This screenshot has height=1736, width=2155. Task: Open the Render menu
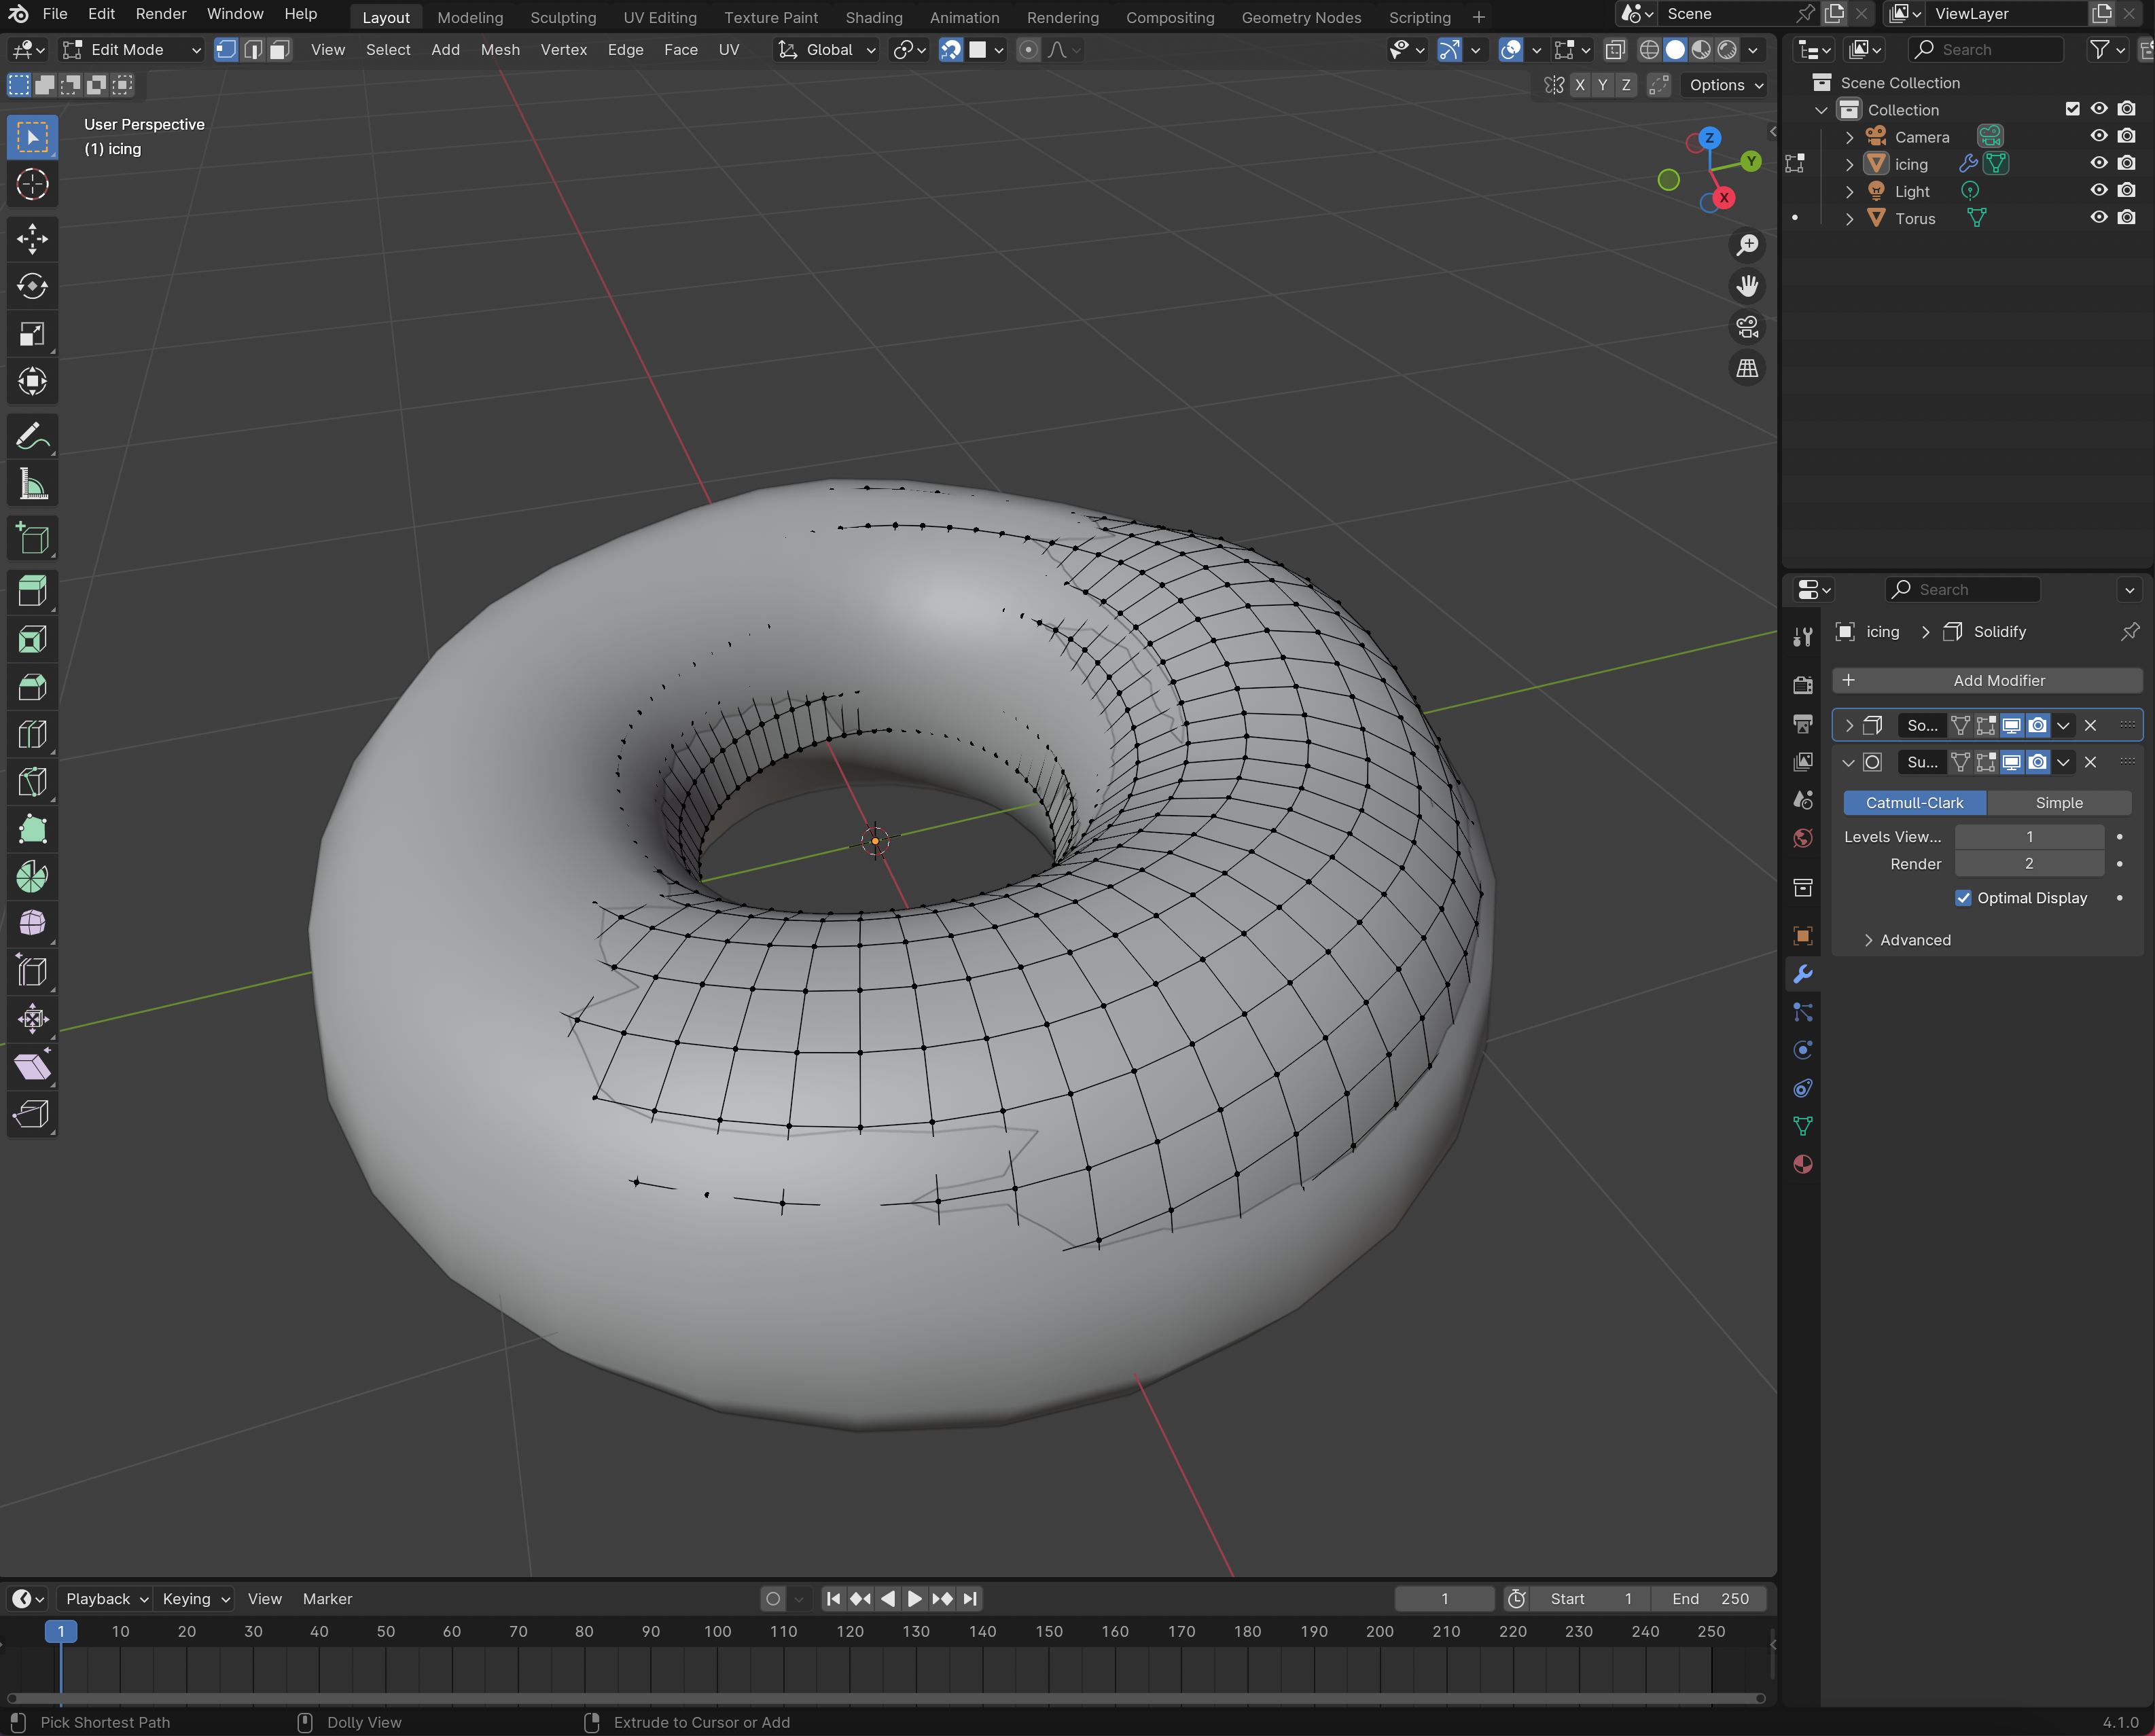click(x=161, y=14)
